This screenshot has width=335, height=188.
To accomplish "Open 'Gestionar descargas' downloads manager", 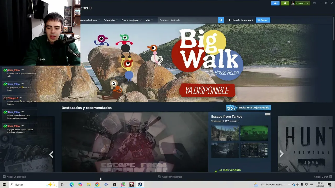I will pos(170,177).
